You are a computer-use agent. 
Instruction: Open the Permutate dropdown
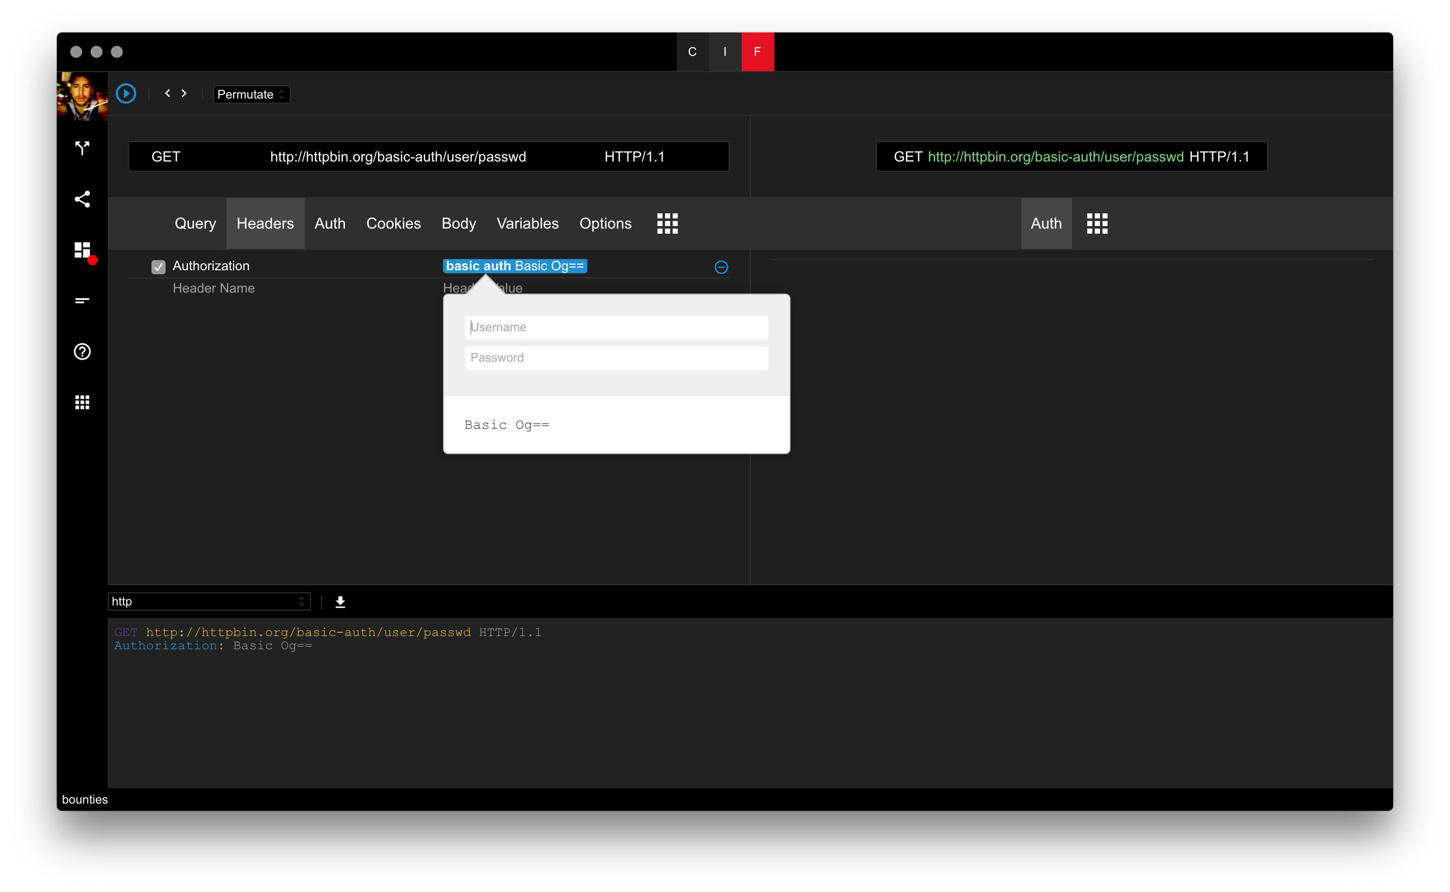(251, 94)
